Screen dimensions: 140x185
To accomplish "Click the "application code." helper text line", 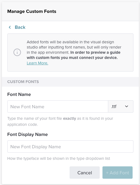I will [x=23, y=124].
